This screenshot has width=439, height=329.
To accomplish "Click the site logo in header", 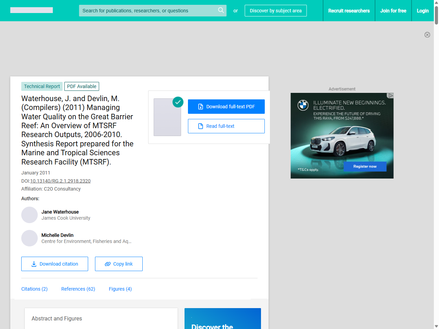I will pyautogui.click(x=32, y=10).
